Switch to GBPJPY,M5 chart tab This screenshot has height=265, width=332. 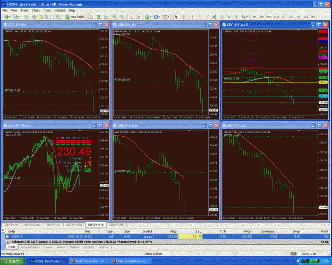click(x=117, y=225)
